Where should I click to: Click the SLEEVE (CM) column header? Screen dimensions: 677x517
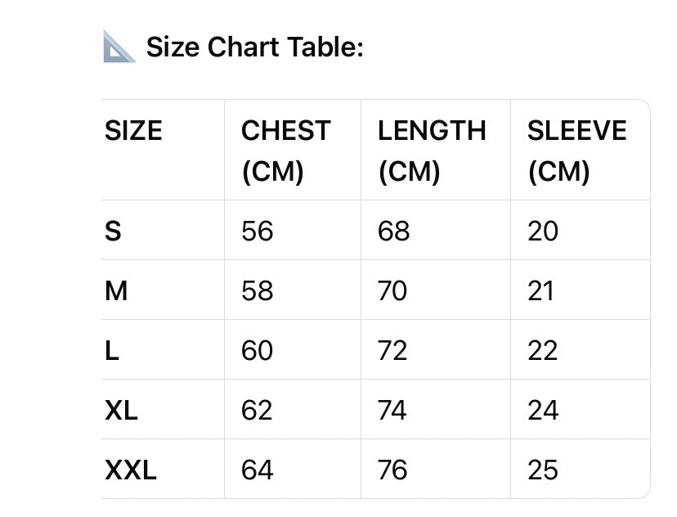coord(576,151)
